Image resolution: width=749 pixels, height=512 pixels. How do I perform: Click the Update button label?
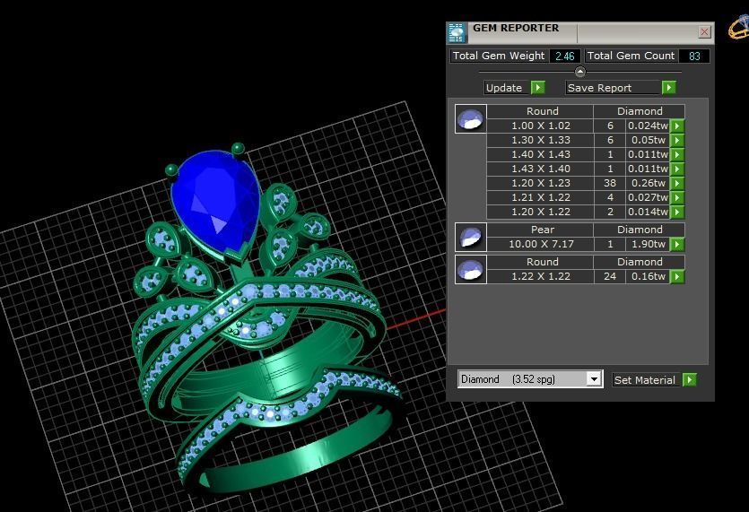[x=506, y=88]
